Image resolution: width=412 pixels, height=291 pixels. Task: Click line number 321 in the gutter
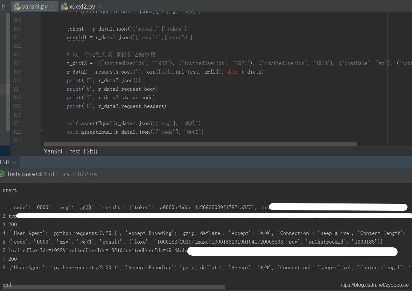pos(17,123)
